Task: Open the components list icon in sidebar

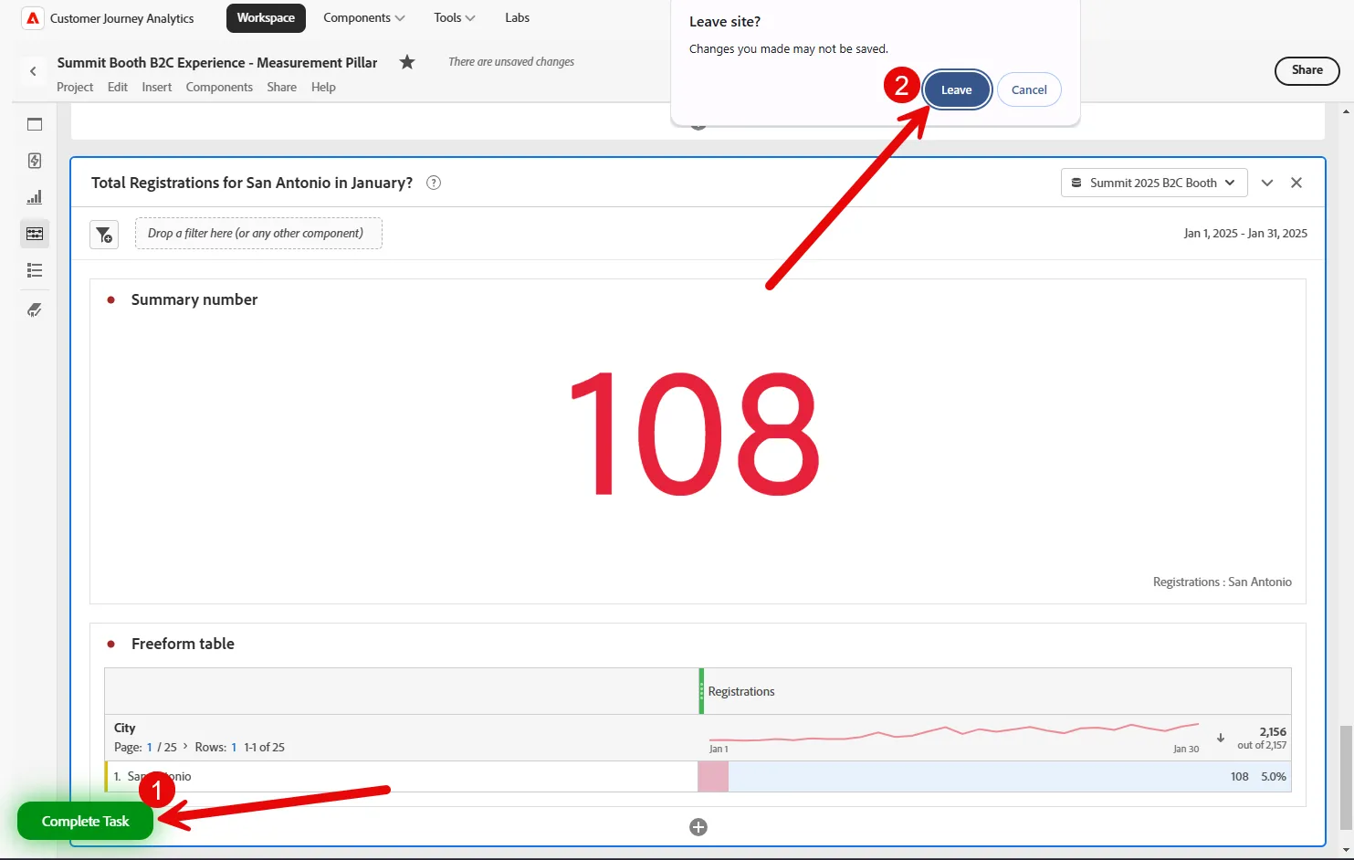Action: tap(35, 270)
